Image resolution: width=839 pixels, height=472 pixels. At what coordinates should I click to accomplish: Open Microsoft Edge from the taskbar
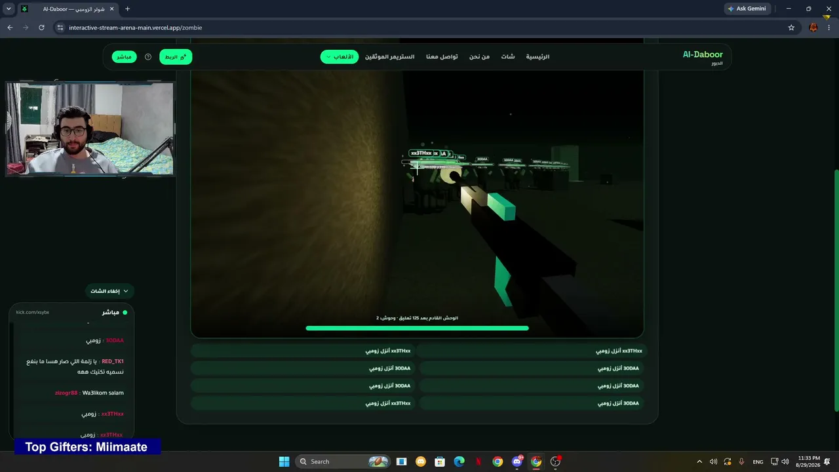(459, 462)
